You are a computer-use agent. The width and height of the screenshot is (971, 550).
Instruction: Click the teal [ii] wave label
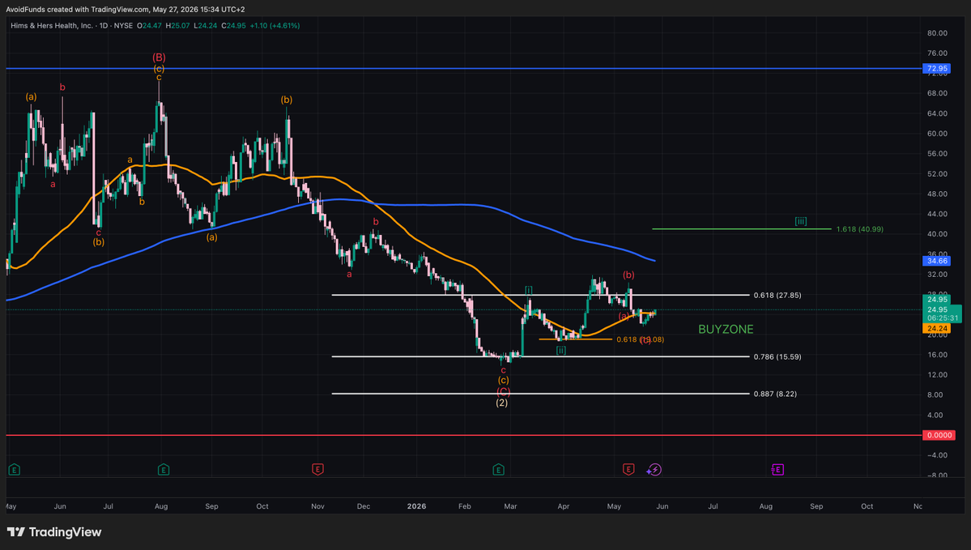(560, 350)
